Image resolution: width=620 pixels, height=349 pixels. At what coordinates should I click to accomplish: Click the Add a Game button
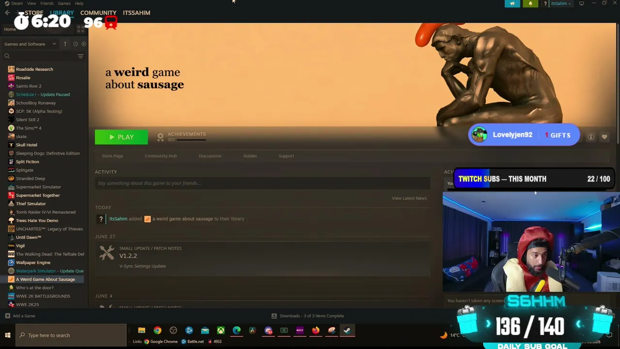pos(20,316)
